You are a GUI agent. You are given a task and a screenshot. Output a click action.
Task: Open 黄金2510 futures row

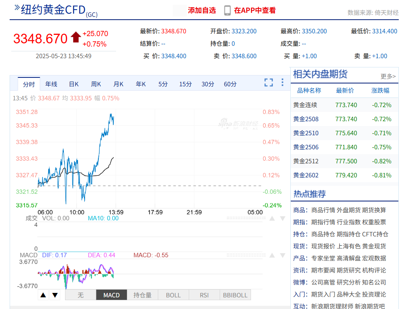point(345,133)
